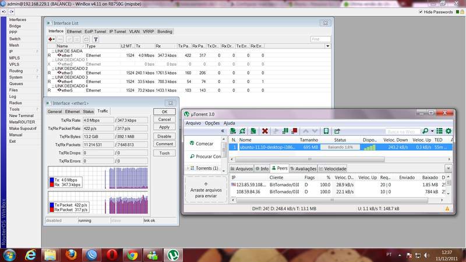Collapse the µTorrent sidebar with double chevron
The height and width of the screenshot is (262, 466).
point(221,132)
